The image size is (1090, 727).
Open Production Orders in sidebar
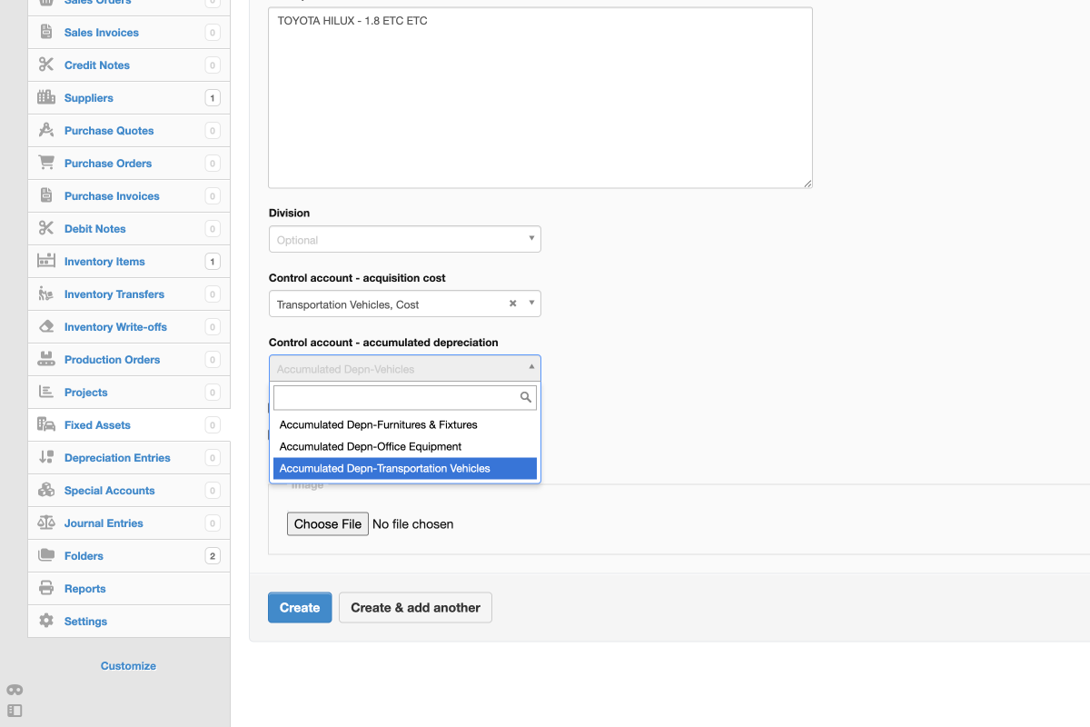[129, 360]
